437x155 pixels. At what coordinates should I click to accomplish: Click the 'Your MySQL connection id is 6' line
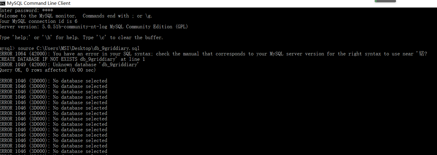(39, 21)
